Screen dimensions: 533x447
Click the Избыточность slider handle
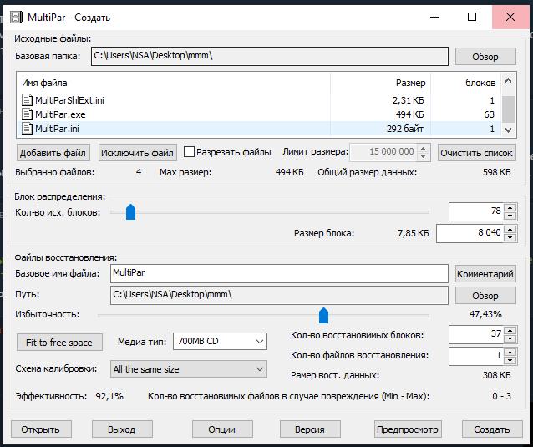(323, 316)
